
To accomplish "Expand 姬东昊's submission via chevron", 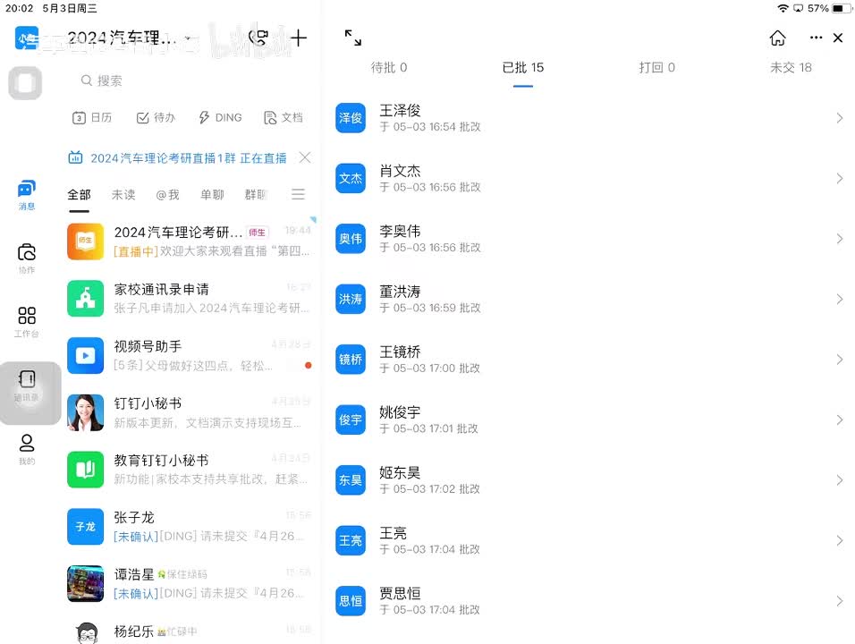I will [839, 479].
